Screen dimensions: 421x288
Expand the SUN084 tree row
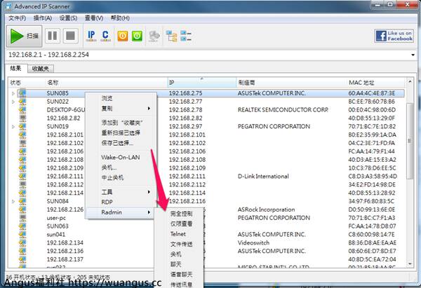pyautogui.click(x=13, y=201)
